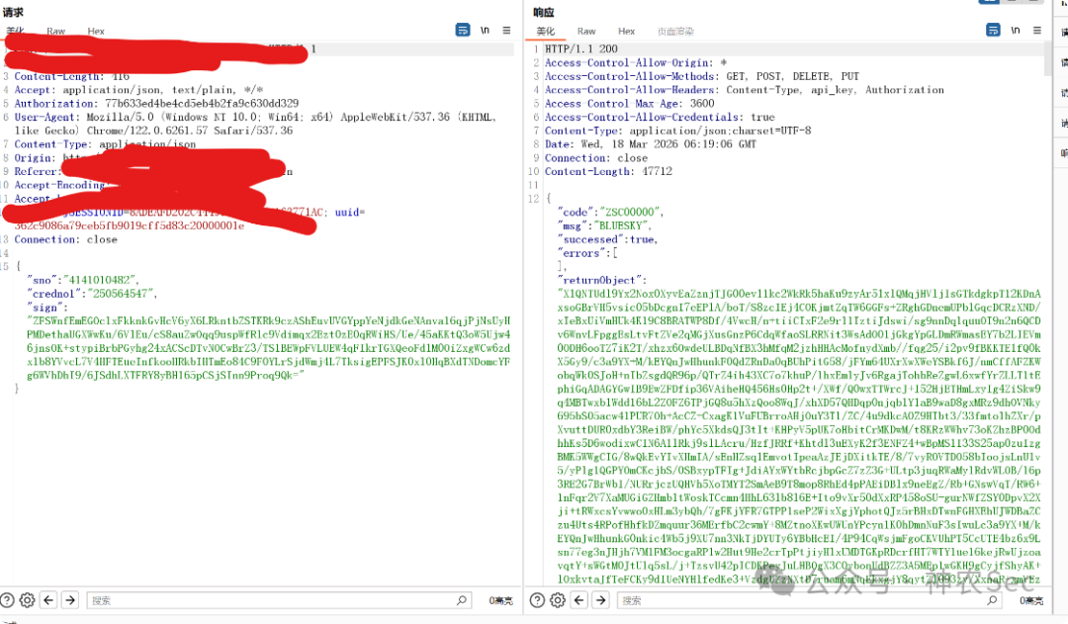1068x624 pixels.
Task: Click Access-Control-Allow-Methods header line
Action: pos(701,76)
